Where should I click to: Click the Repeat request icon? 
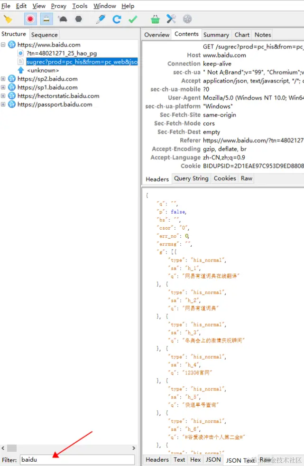[117, 19]
